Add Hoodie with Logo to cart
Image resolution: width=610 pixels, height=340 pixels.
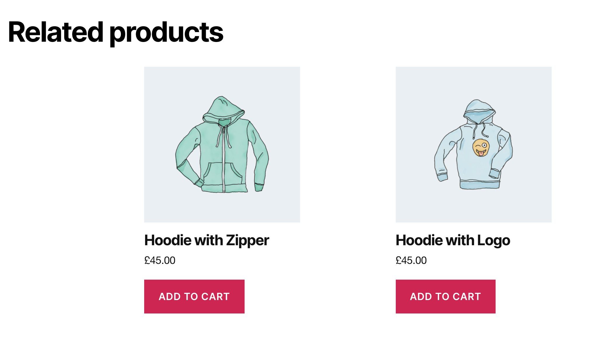point(445,297)
